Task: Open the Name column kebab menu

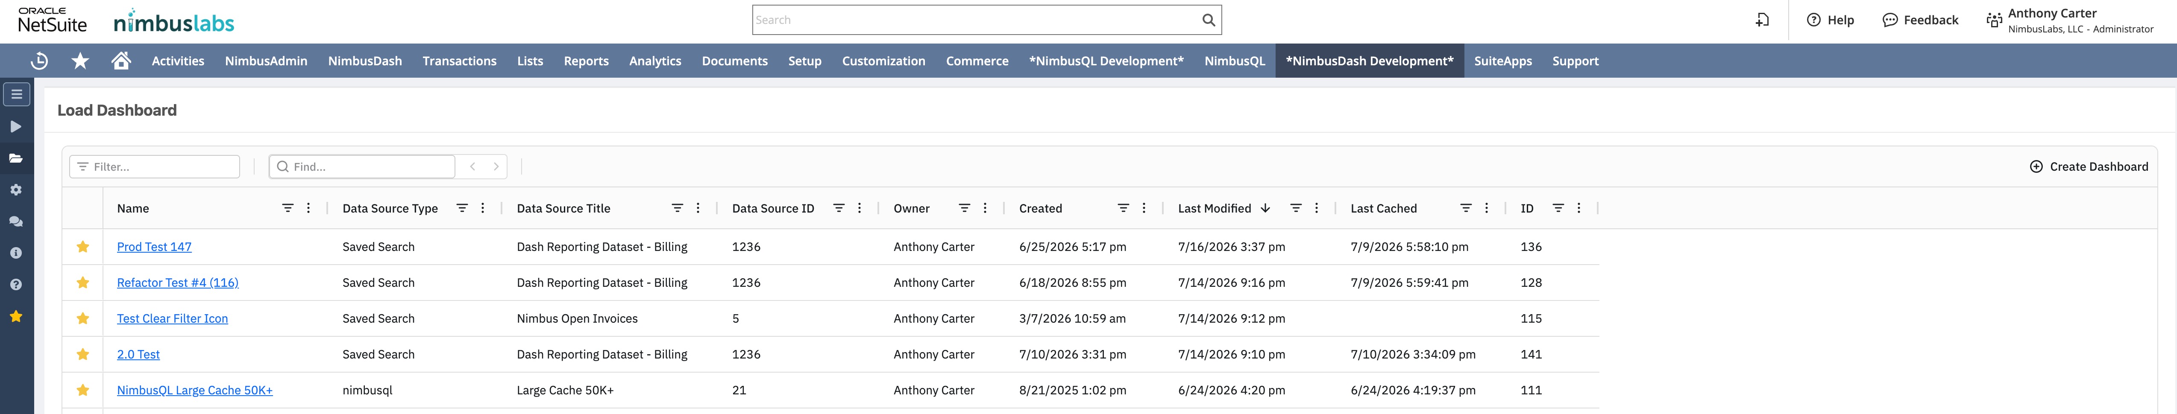Action: pos(308,208)
